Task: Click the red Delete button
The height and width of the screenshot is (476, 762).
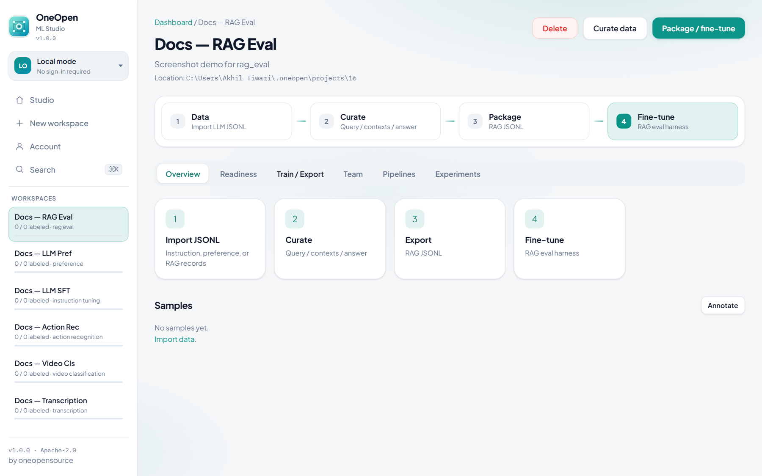Action: click(555, 28)
